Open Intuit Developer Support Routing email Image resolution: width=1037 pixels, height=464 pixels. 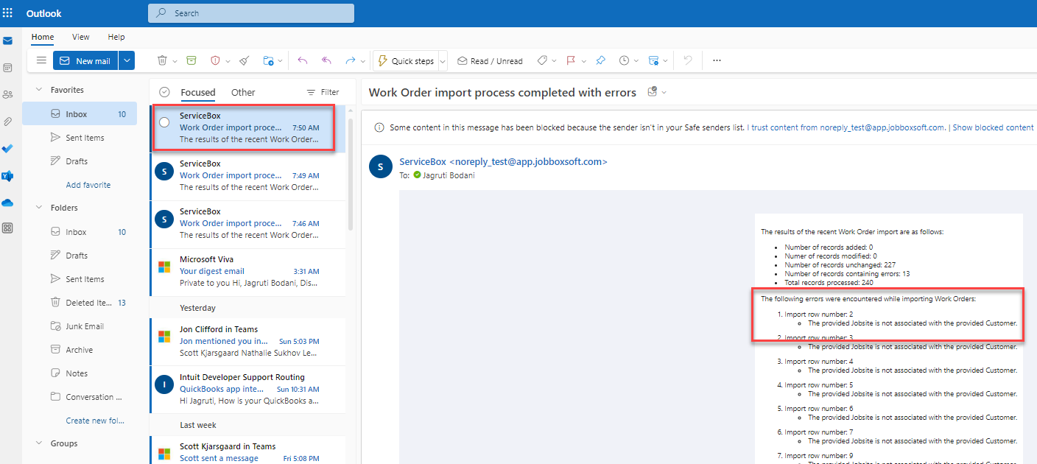[x=248, y=390]
